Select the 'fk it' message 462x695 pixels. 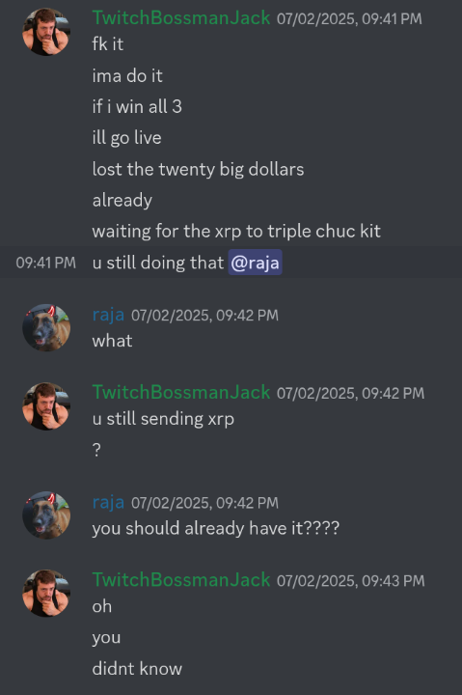pos(108,43)
